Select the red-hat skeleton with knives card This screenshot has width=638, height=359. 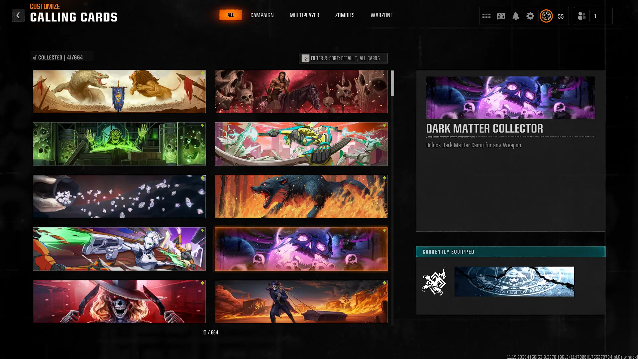[119, 301]
